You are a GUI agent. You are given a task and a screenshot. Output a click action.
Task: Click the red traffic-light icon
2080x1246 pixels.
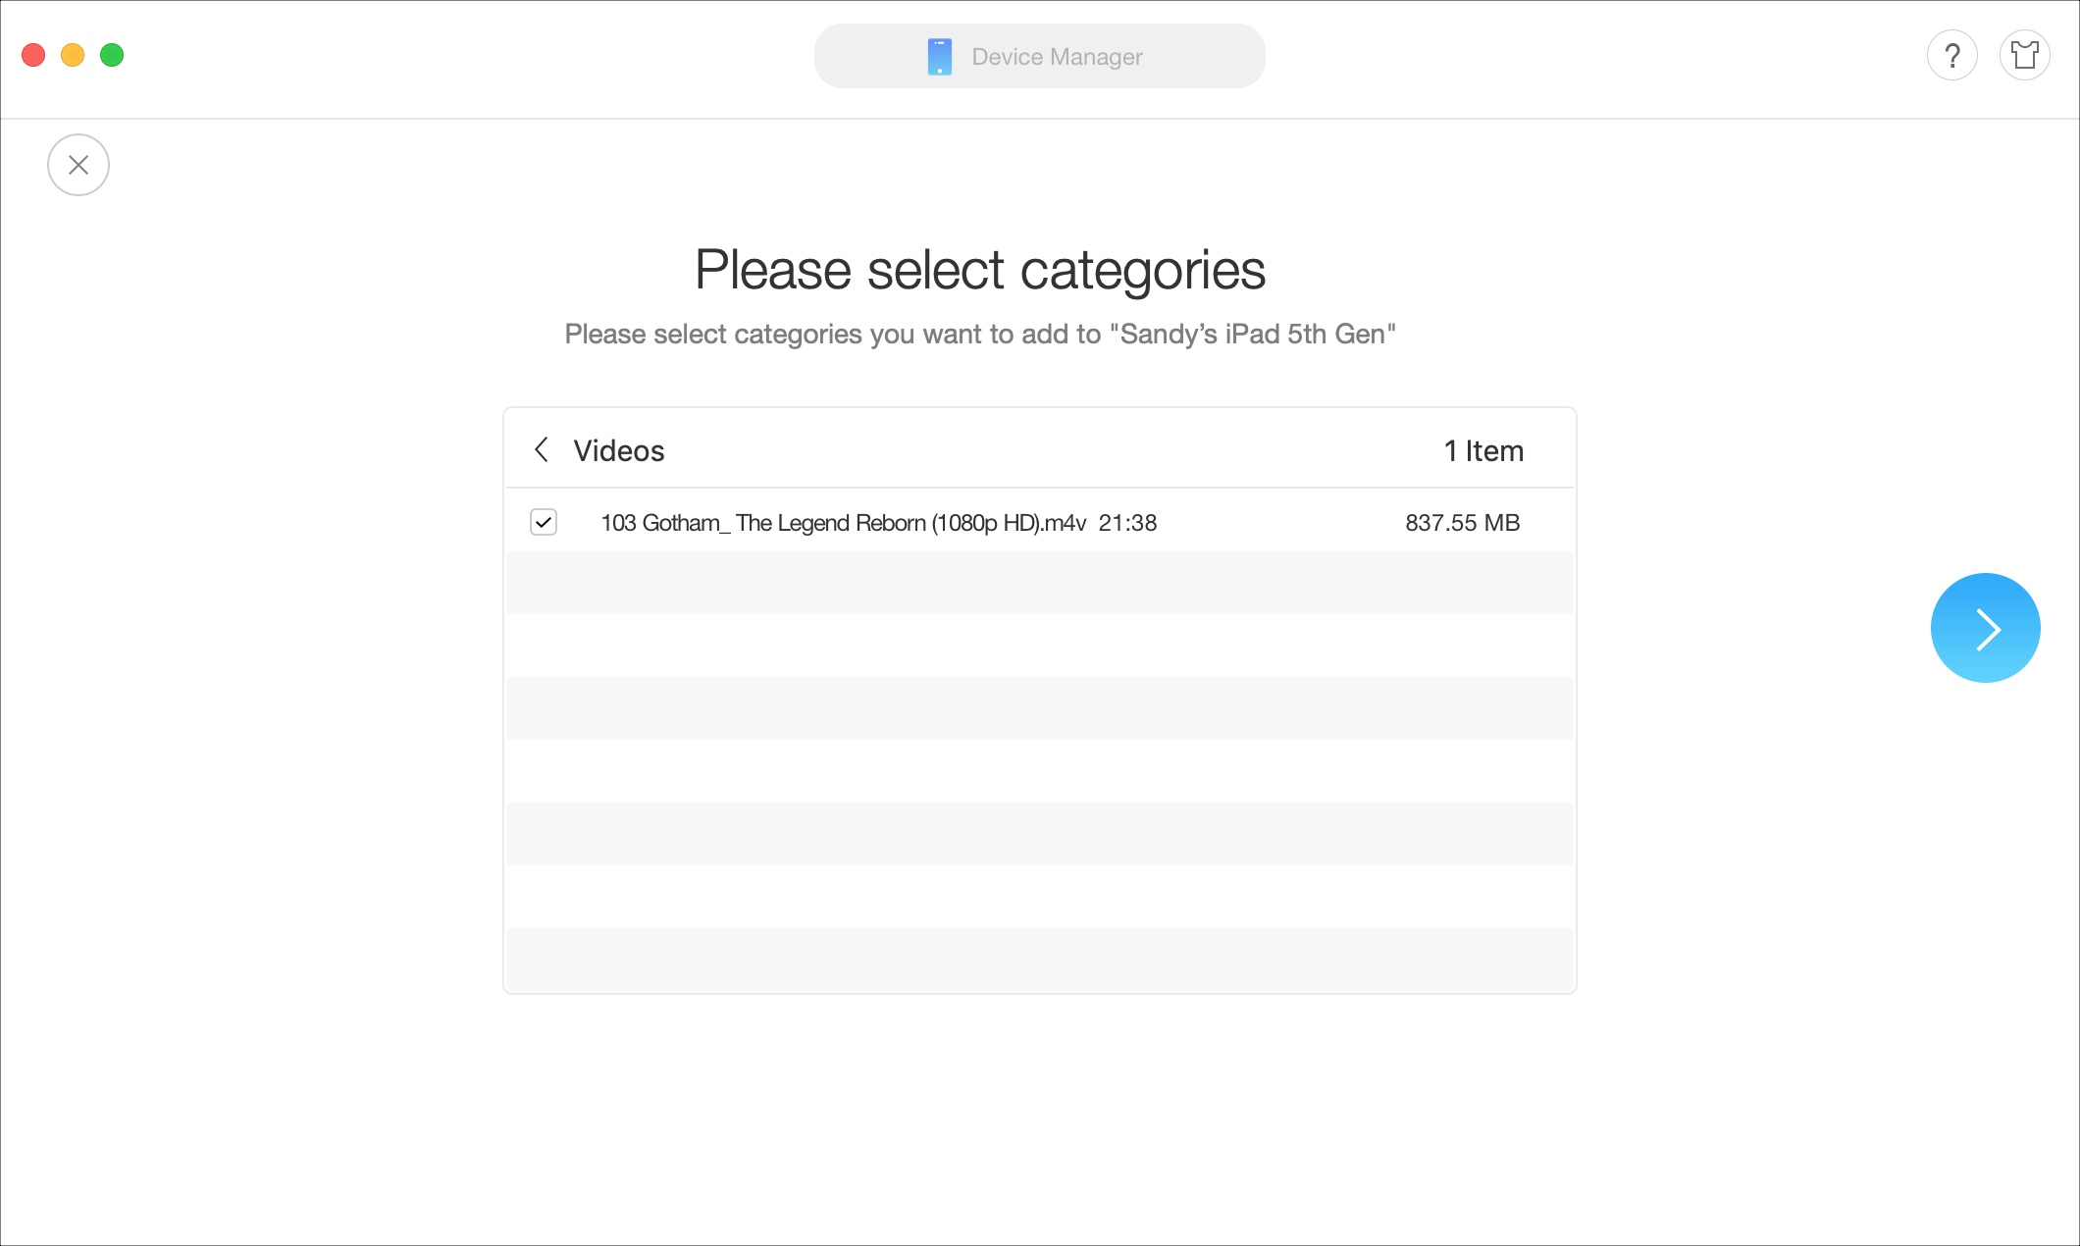(33, 55)
